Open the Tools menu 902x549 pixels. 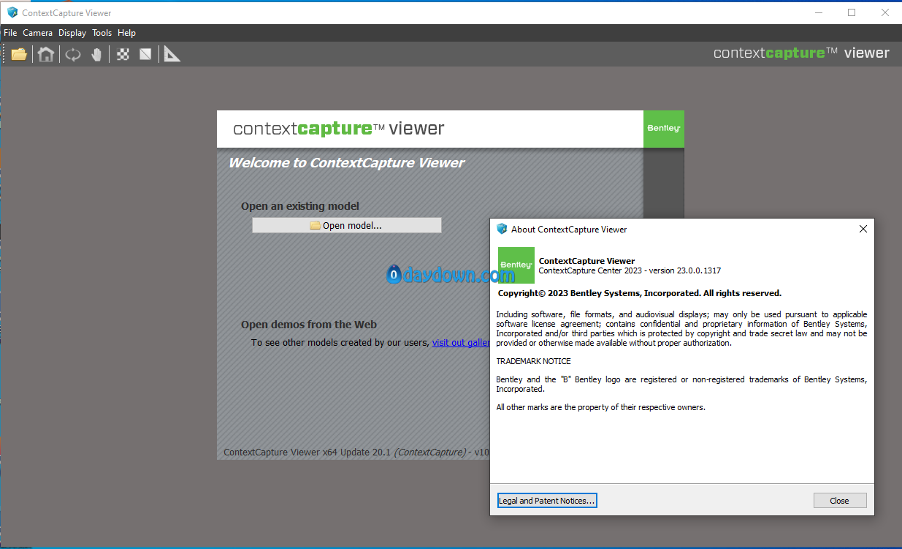click(102, 33)
